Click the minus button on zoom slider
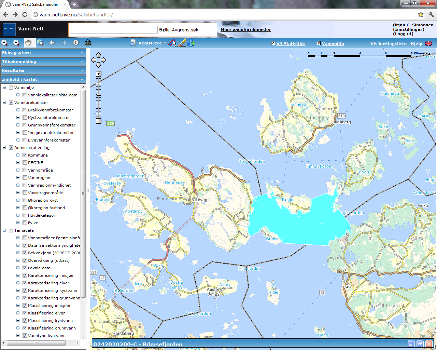This screenshot has width=437, height=350. click(x=99, y=121)
